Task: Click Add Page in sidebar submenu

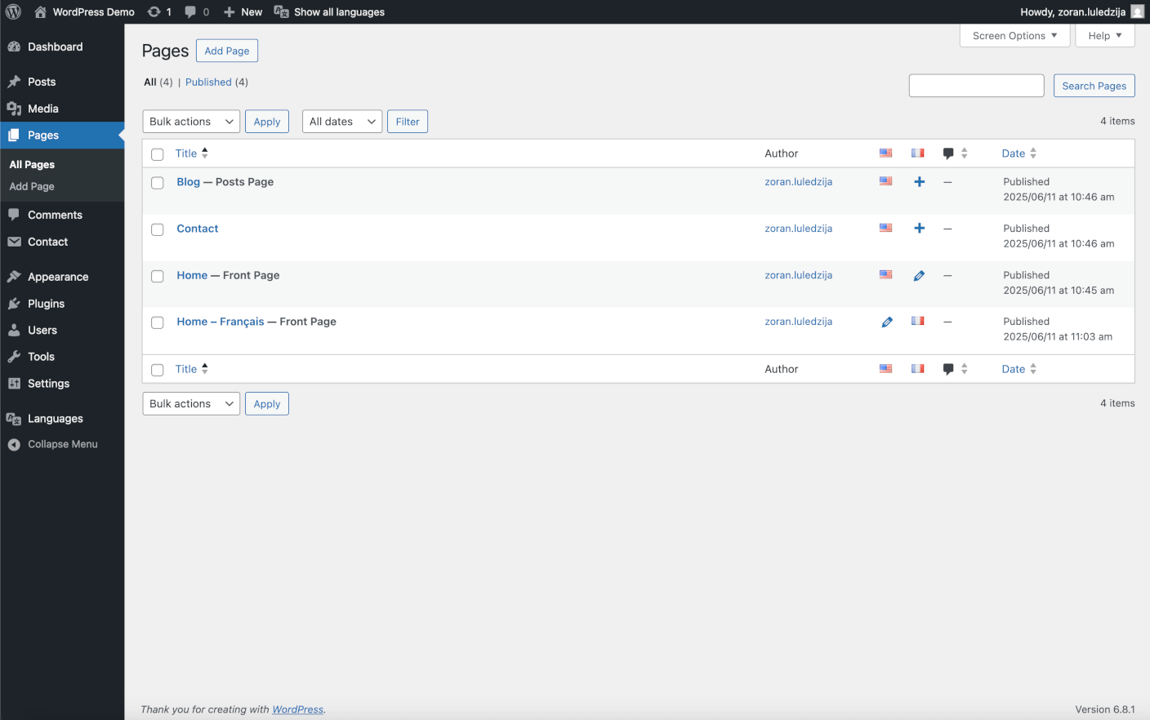Action: (32, 186)
